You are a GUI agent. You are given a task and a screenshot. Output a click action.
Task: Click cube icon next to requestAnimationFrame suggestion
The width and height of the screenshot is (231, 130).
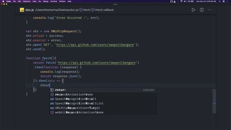pyautogui.click(x=52, y=95)
